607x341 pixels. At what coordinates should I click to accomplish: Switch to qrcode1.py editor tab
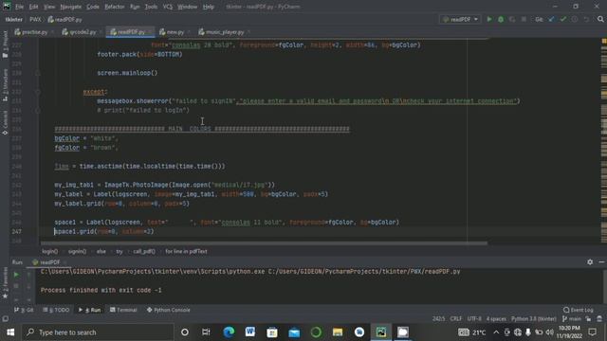point(82,32)
